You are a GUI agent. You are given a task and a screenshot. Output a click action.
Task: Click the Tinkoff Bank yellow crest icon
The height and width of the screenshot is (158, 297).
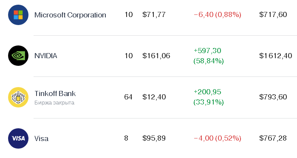[18, 97]
